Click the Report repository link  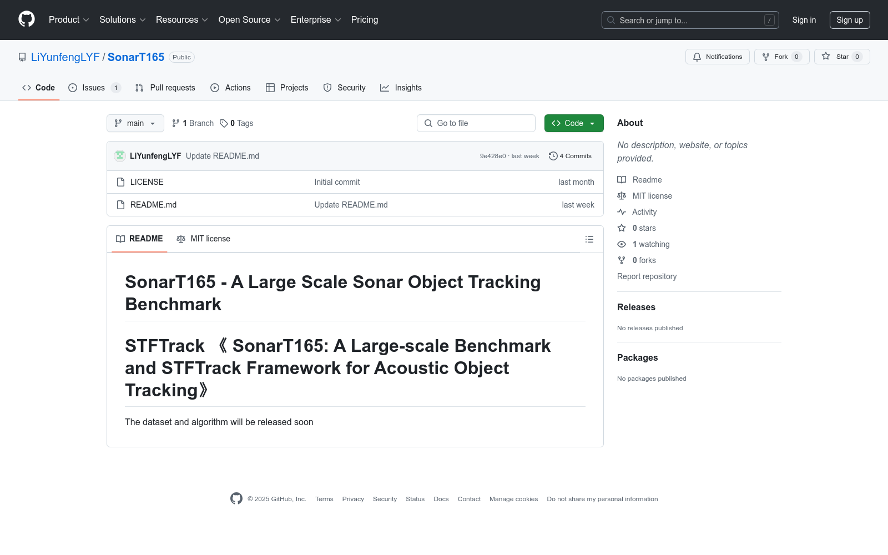point(647,276)
